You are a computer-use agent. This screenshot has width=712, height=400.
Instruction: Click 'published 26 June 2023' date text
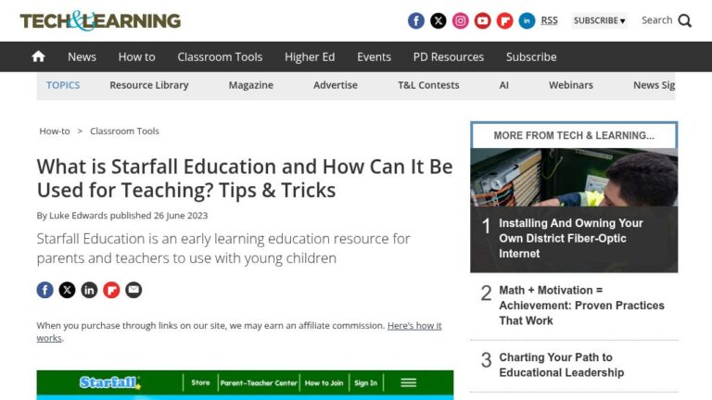[x=159, y=216]
